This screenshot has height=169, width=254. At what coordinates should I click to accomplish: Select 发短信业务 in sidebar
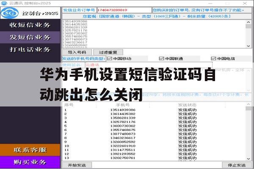pyautogui.click(x=30, y=37)
